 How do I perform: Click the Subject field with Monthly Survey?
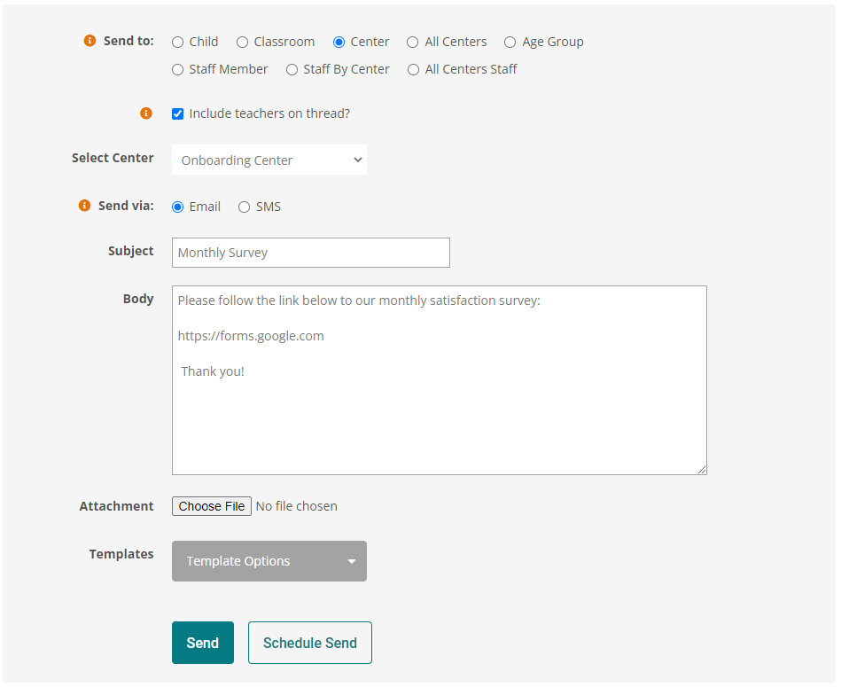[310, 253]
